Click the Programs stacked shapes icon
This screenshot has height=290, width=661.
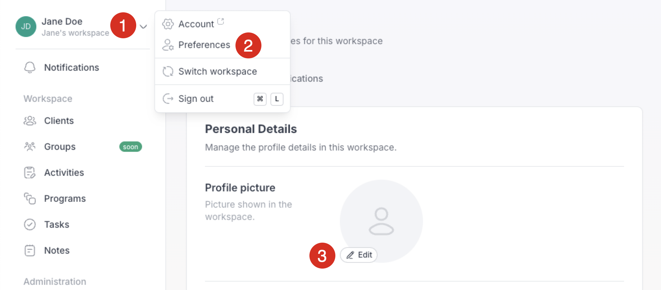pos(30,199)
